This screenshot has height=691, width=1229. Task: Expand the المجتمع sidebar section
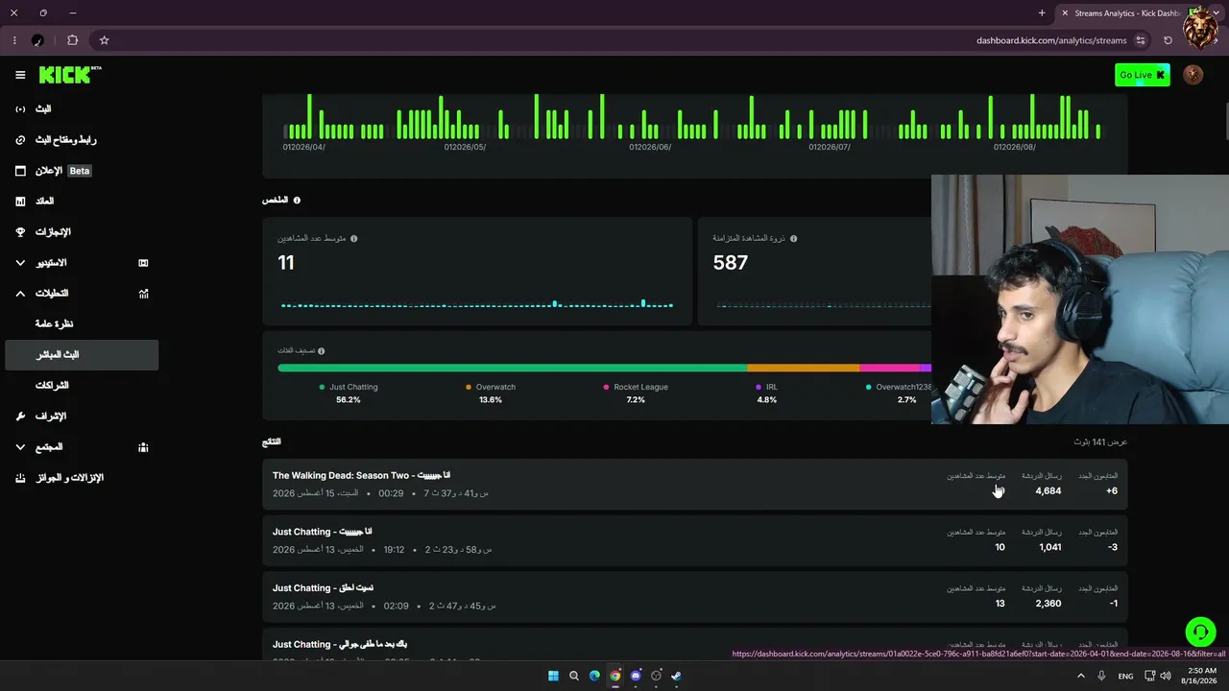coord(82,447)
